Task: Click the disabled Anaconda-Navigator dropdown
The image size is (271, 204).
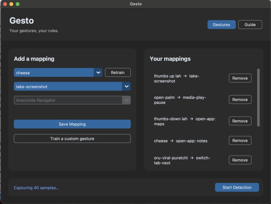Action: (72, 100)
